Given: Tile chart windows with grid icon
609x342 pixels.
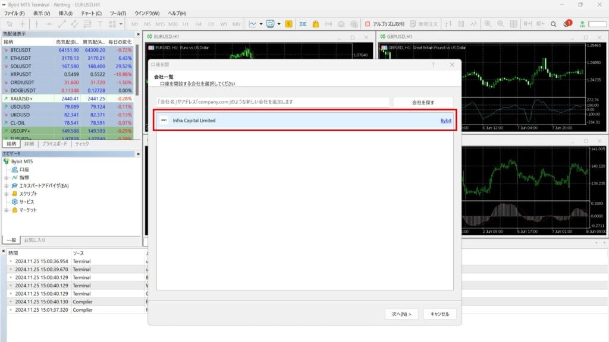Looking at the screenshot, I should coord(513,24).
